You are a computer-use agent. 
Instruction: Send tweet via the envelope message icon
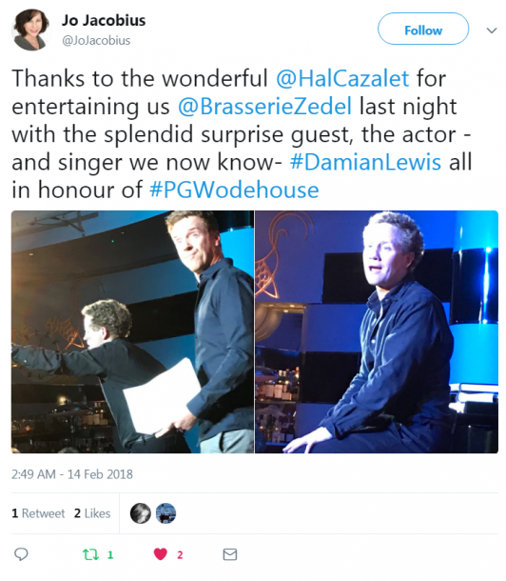[x=230, y=554]
